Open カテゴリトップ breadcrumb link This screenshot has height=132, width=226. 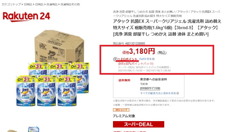11,4
